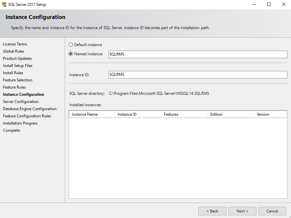Viewport: 291px width, 218px height.
Task: Sort by Instance ID column header
Action: (138, 114)
